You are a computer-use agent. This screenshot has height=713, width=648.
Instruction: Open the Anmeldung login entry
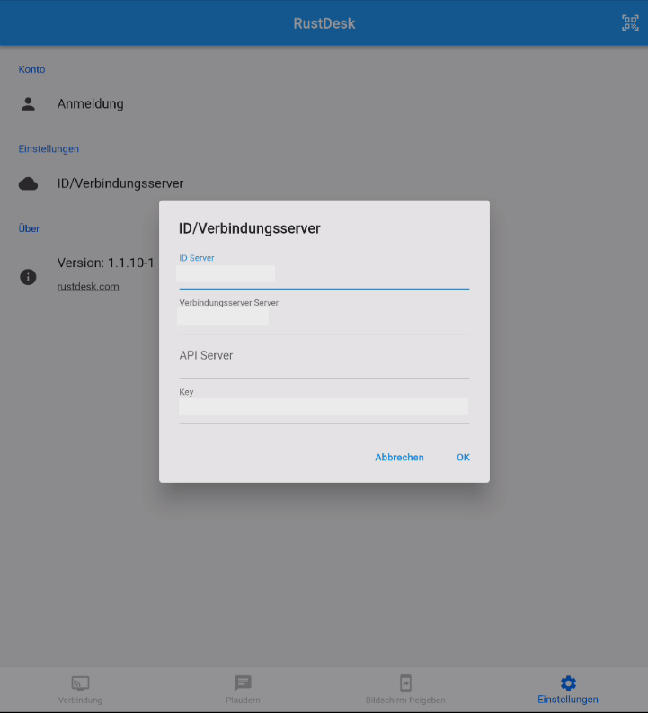pos(91,103)
